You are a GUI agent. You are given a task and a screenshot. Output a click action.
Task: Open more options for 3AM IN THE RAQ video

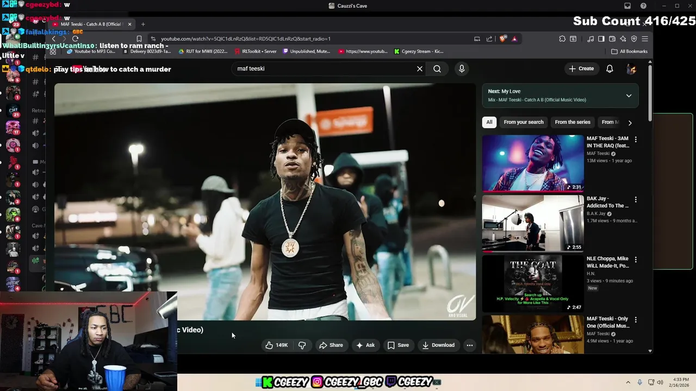click(636, 140)
